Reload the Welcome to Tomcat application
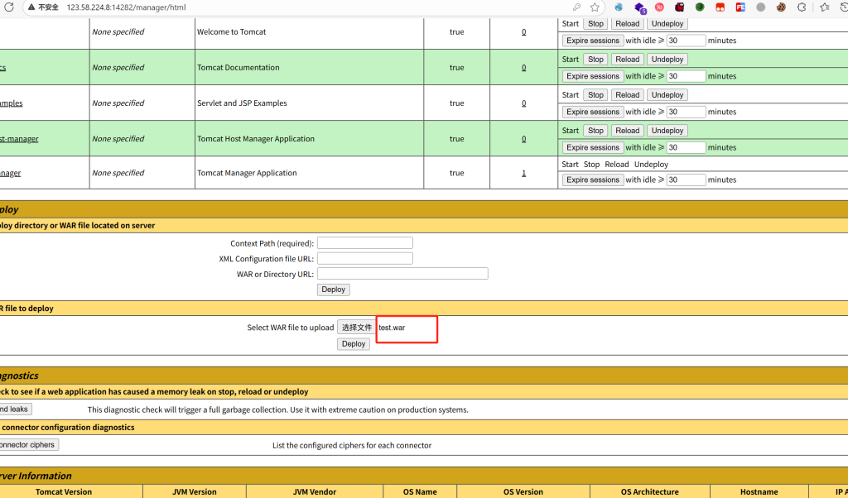 coord(628,24)
